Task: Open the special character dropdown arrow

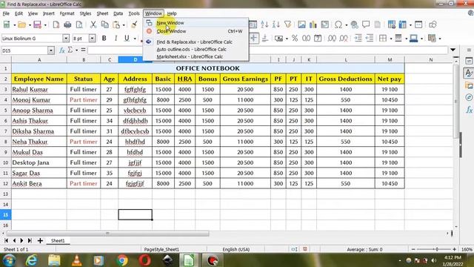Action: [x=346, y=24]
